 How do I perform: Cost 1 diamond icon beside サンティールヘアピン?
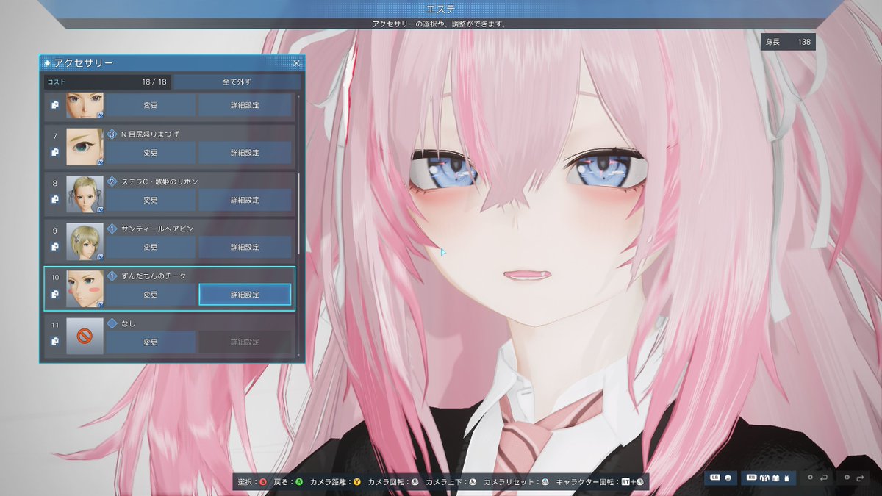[x=112, y=229]
